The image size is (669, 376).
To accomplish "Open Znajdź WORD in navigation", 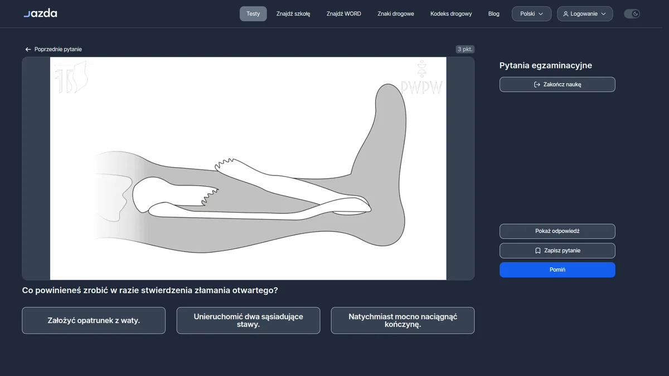I will click(344, 14).
